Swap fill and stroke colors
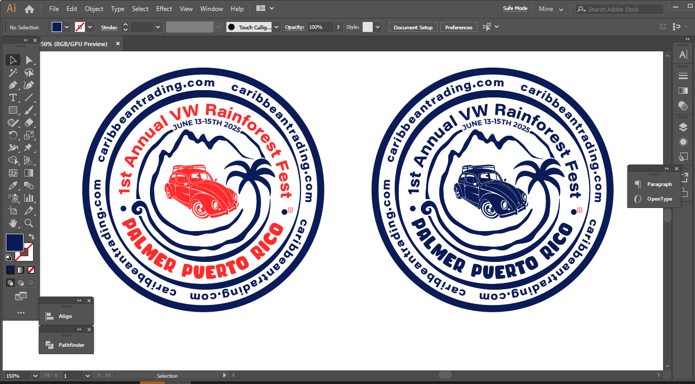Screen dimensions: 695x384 coord(31,237)
